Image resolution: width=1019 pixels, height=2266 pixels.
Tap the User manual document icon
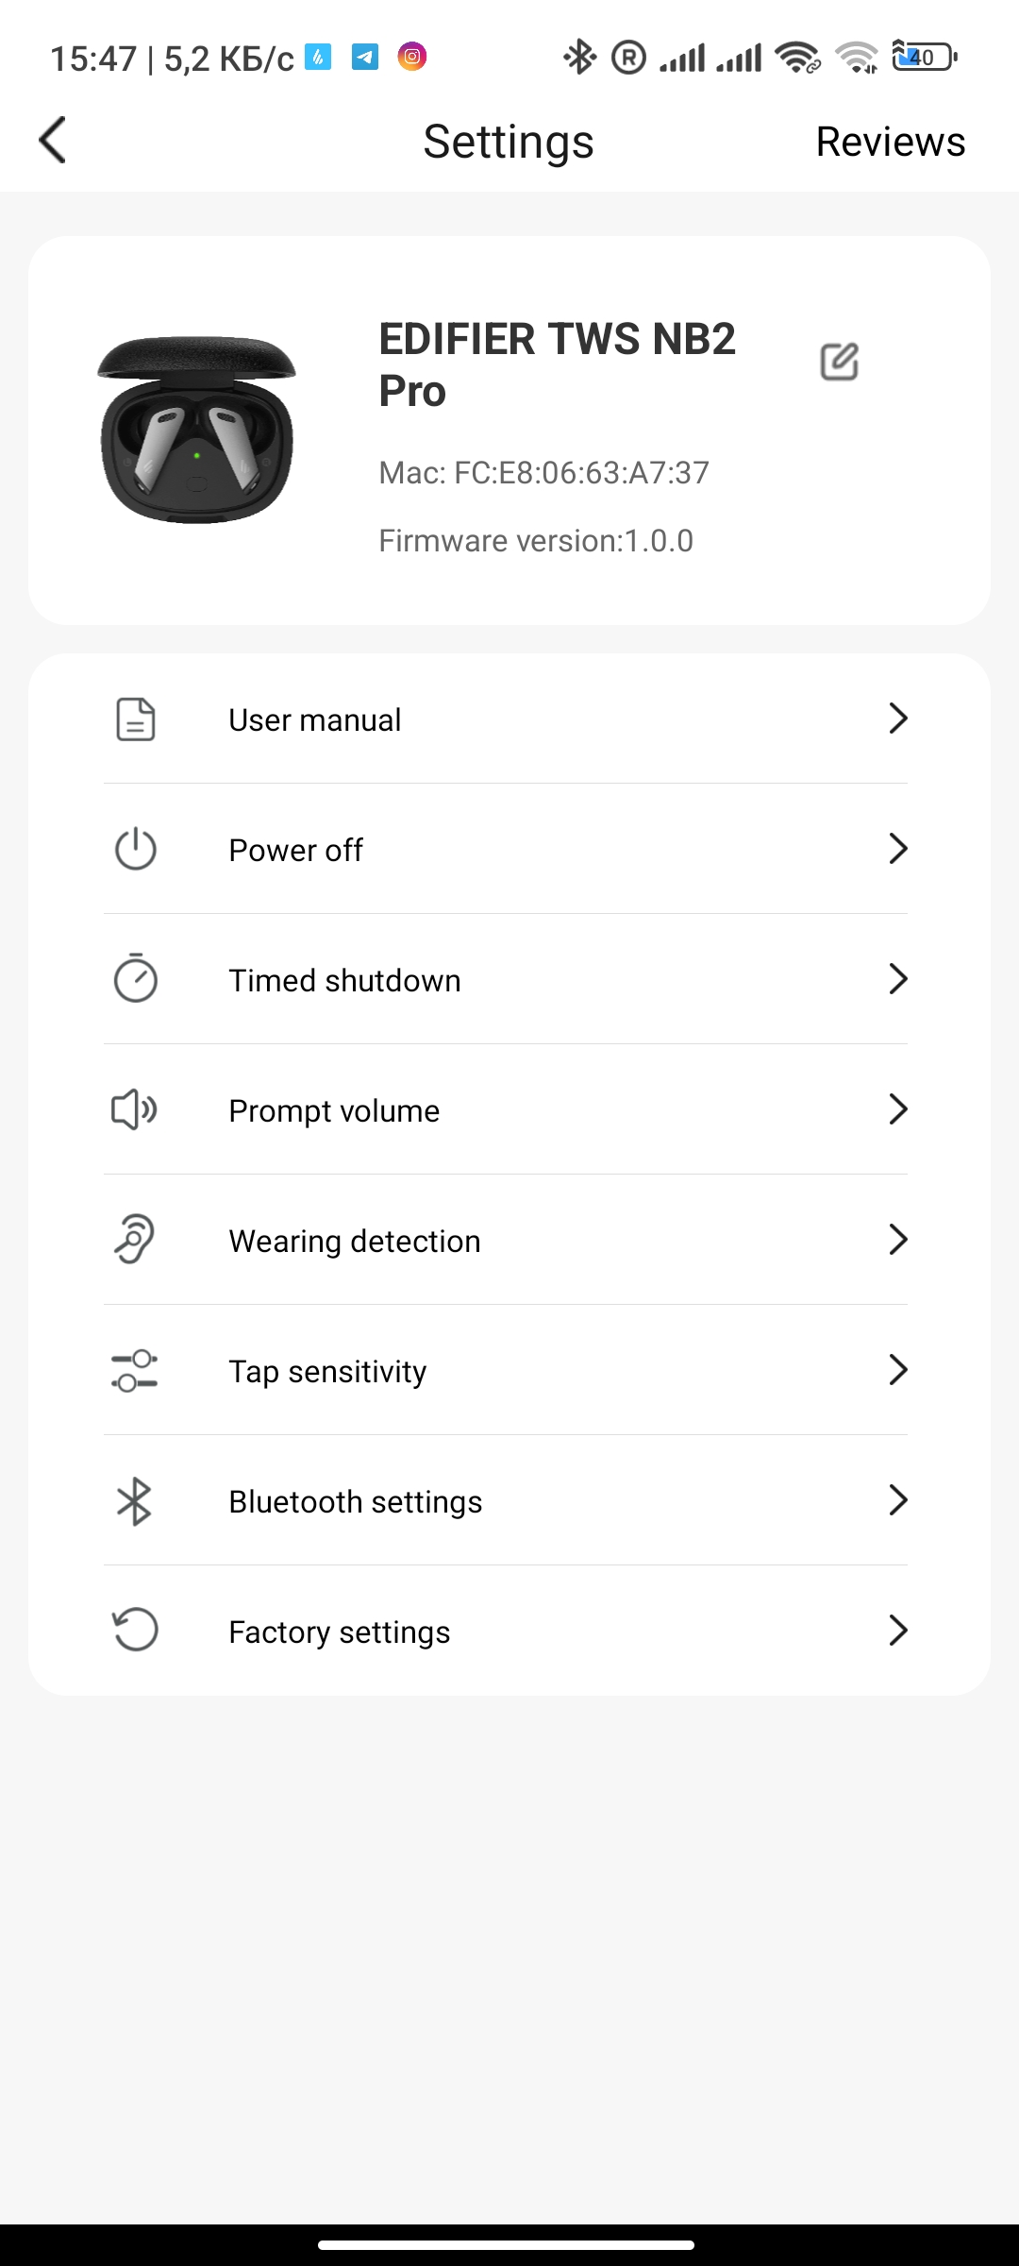(135, 719)
